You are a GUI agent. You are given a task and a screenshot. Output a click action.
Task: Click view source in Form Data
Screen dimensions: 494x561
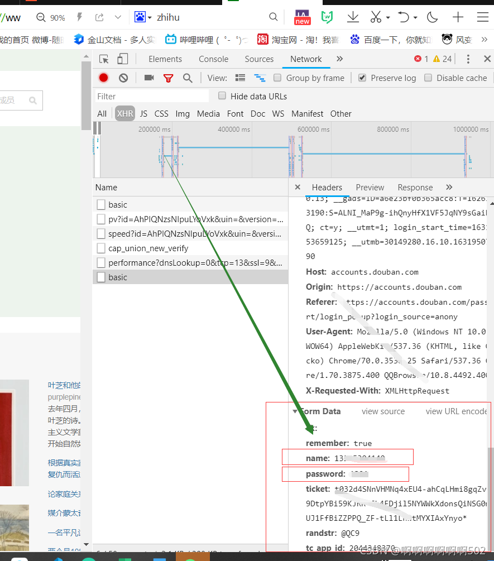point(383,411)
